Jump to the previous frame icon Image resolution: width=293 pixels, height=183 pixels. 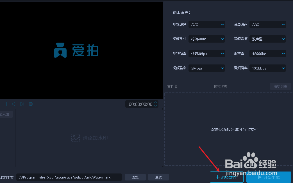pos(13,104)
